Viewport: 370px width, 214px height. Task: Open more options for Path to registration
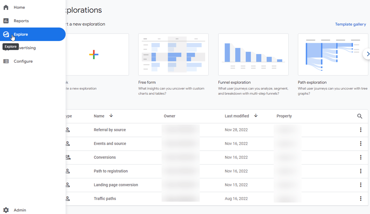(361, 171)
